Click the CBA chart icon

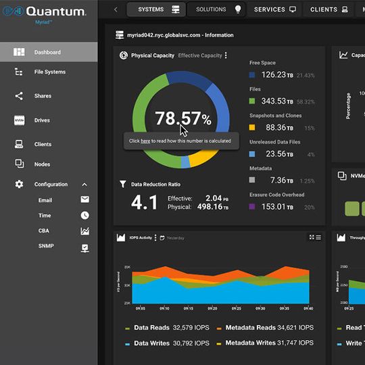click(85, 231)
